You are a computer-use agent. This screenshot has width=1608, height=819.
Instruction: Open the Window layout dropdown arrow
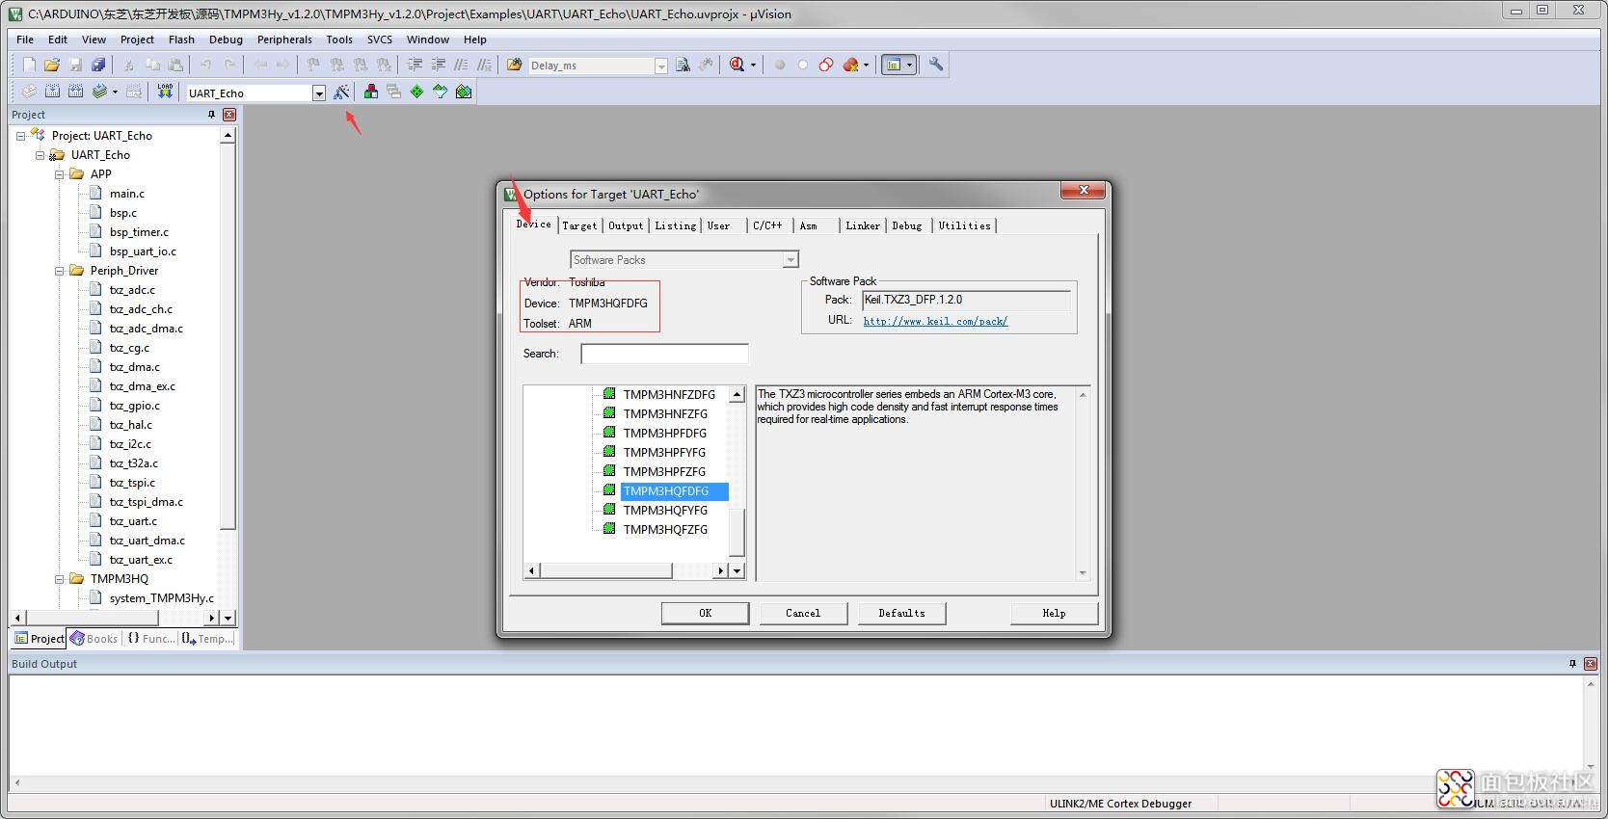pos(909,65)
